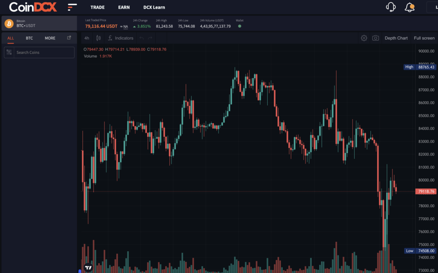The image size is (438, 273).
Task: Open the Depth Chart view
Action: (x=396, y=38)
